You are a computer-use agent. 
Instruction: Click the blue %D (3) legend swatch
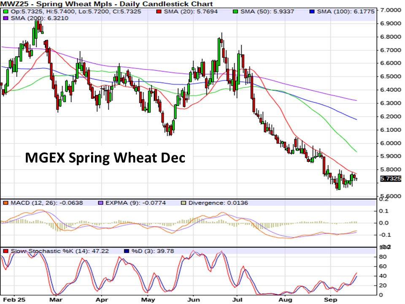click(126, 251)
